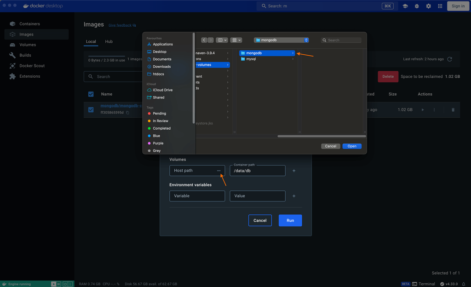Click Open in the file dialog

click(x=352, y=146)
